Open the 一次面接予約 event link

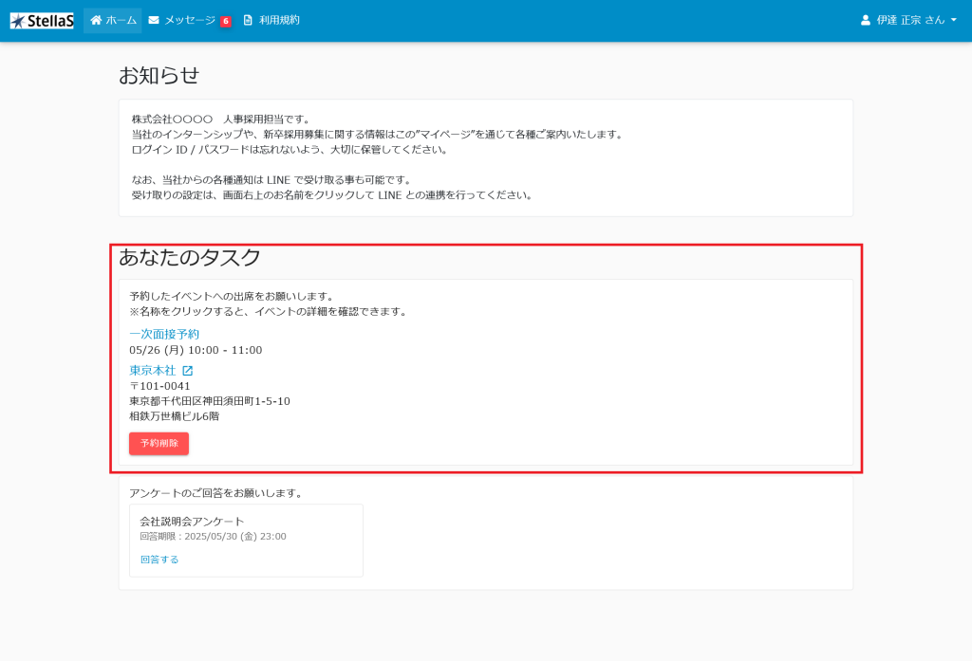[x=164, y=334]
